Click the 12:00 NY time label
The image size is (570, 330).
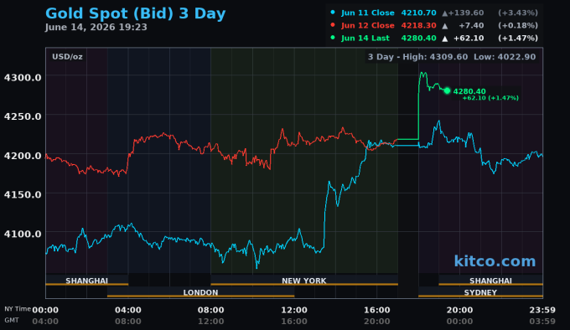(294, 310)
